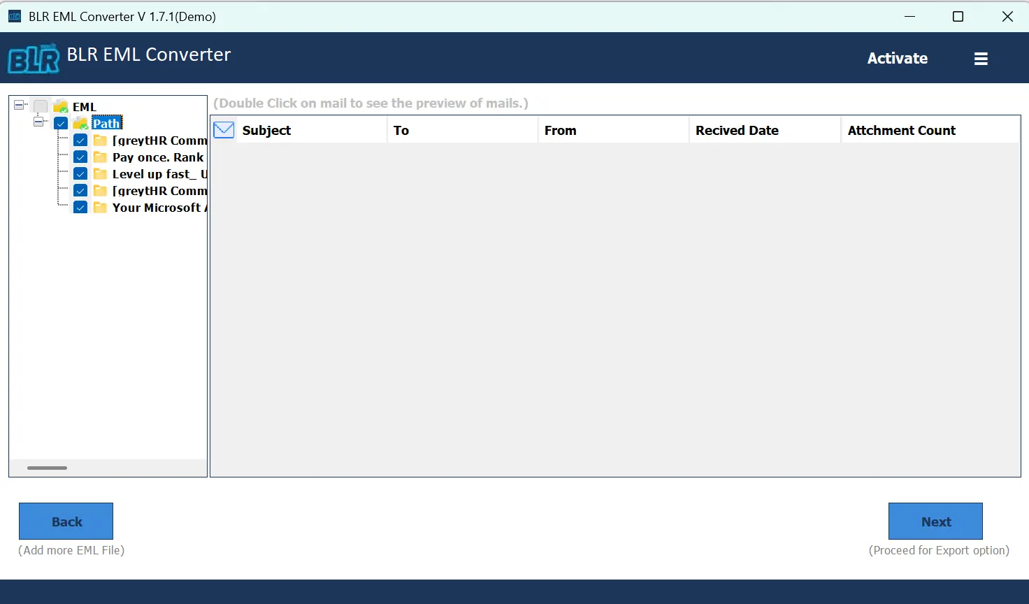1029x604 pixels.
Task: Open the hamburger menu in header
Action: pos(981,59)
